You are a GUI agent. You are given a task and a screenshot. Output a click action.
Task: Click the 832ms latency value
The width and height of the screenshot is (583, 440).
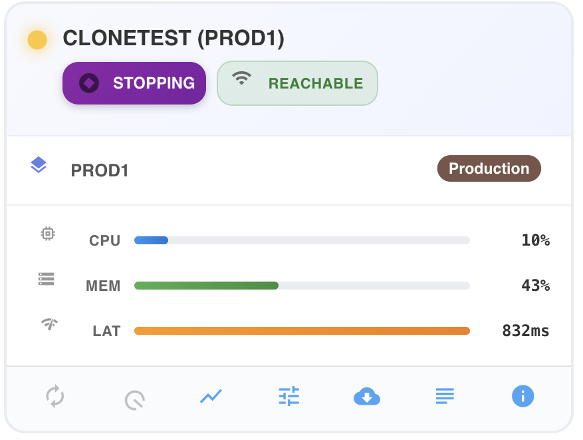[x=525, y=331]
